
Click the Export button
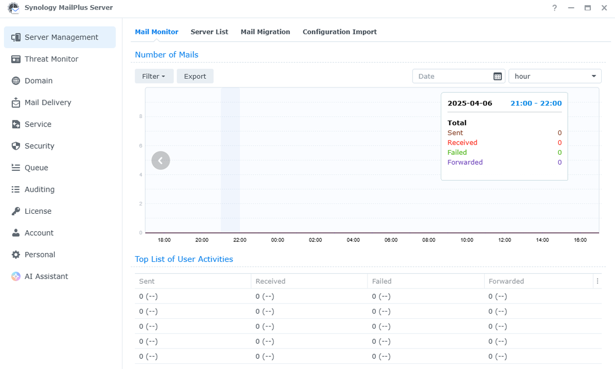click(195, 75)
